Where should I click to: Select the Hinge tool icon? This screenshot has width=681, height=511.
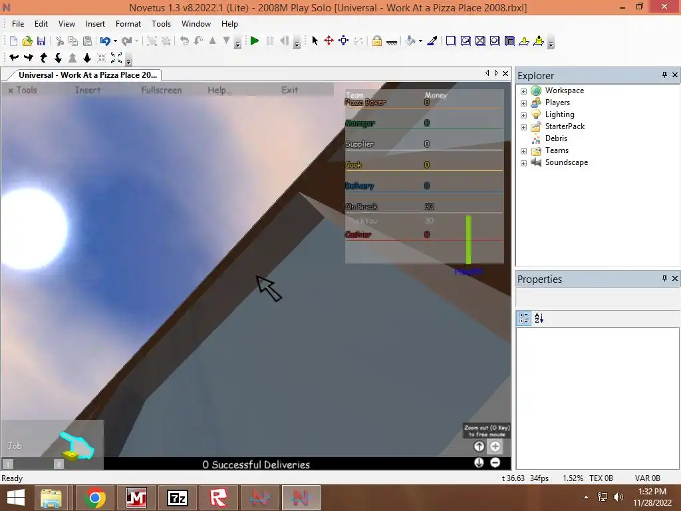coord(524,41)
